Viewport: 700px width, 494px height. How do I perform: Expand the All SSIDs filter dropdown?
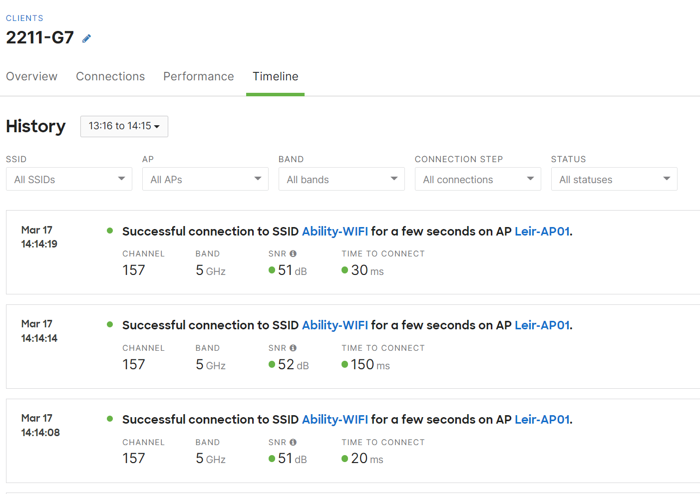69,179
